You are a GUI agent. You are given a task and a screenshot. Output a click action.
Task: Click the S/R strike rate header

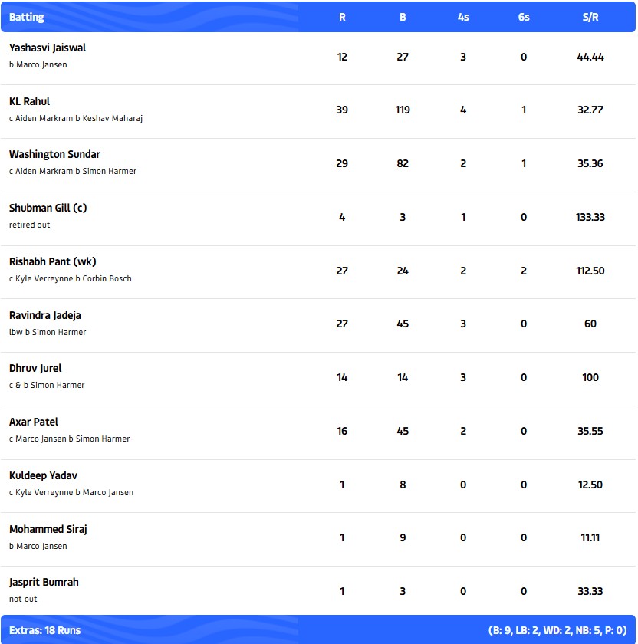[x=590, y=17]
